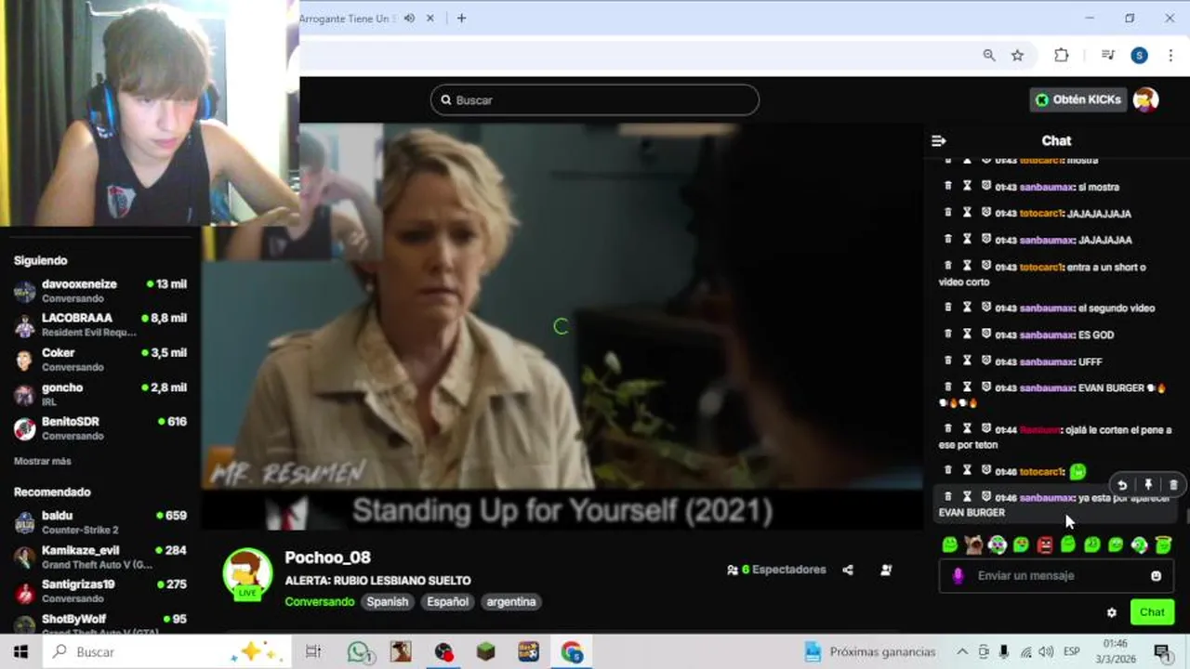1190x669 pixels.
Task: Delete sanbaumax's 'ES GOD' message via trash icon
Action: (x=947, y=334)
